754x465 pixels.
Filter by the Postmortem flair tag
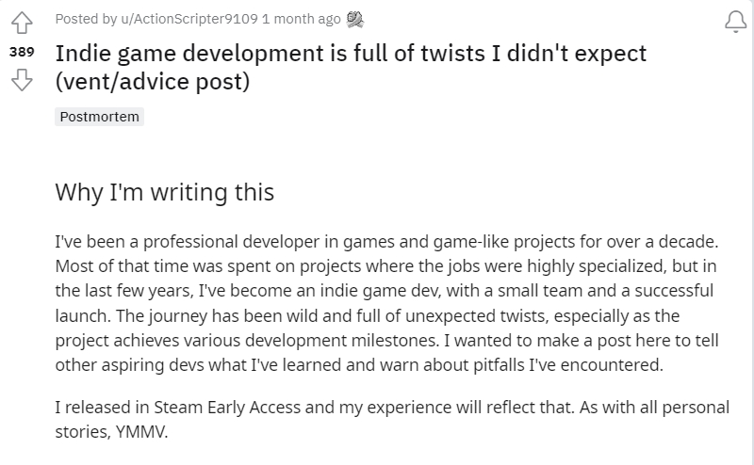click(100, 117)
